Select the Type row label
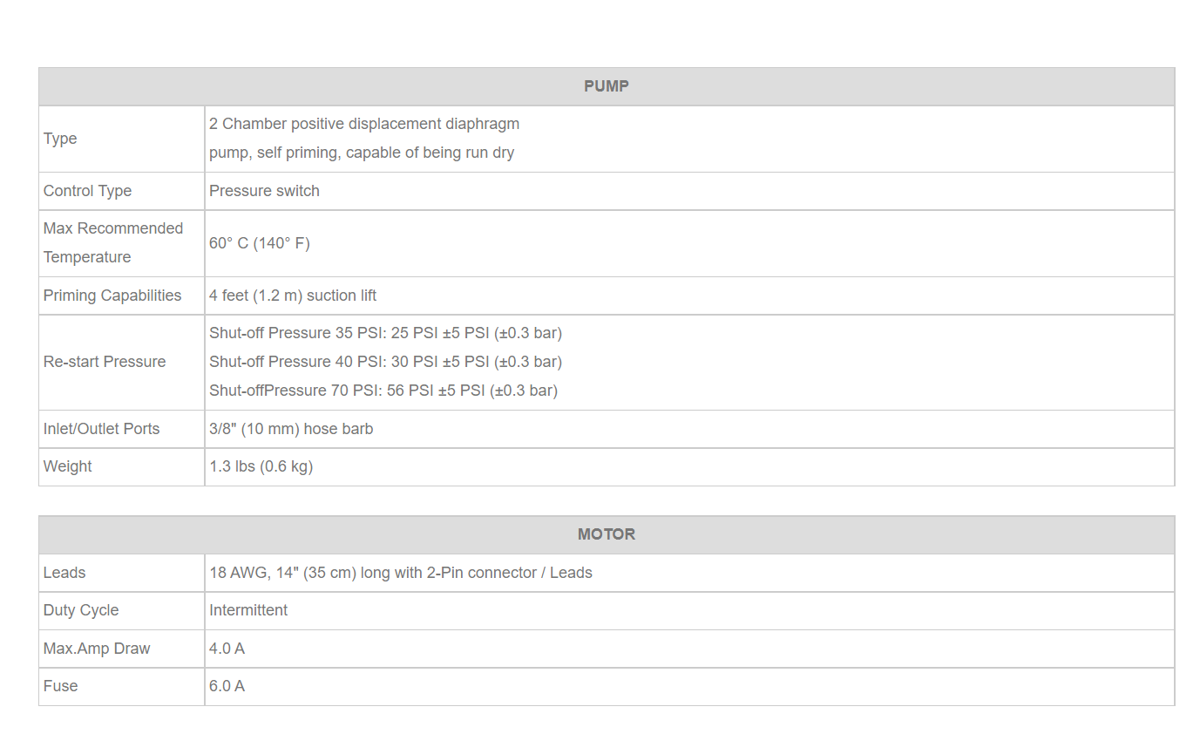This screenshot has height=734, width=1200. coord(60,139)
